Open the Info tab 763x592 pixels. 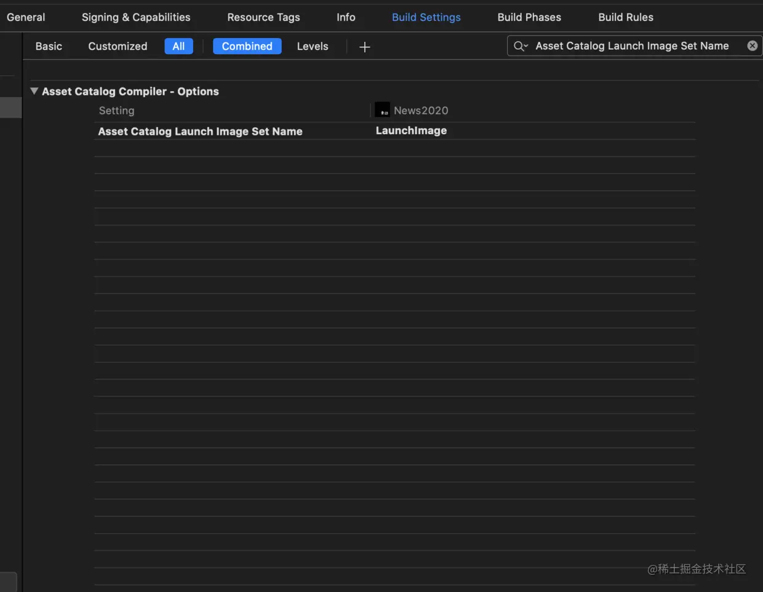tap(346, 17)
